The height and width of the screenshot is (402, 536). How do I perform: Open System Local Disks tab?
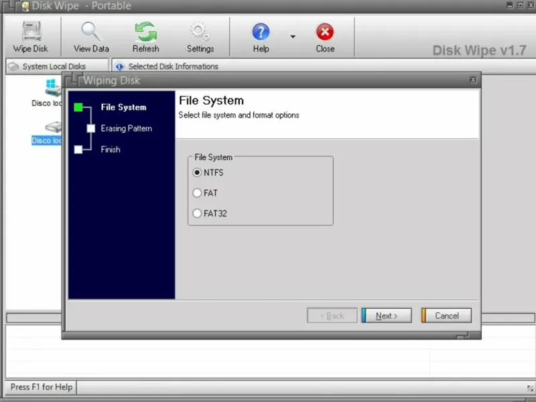point(57,66)
